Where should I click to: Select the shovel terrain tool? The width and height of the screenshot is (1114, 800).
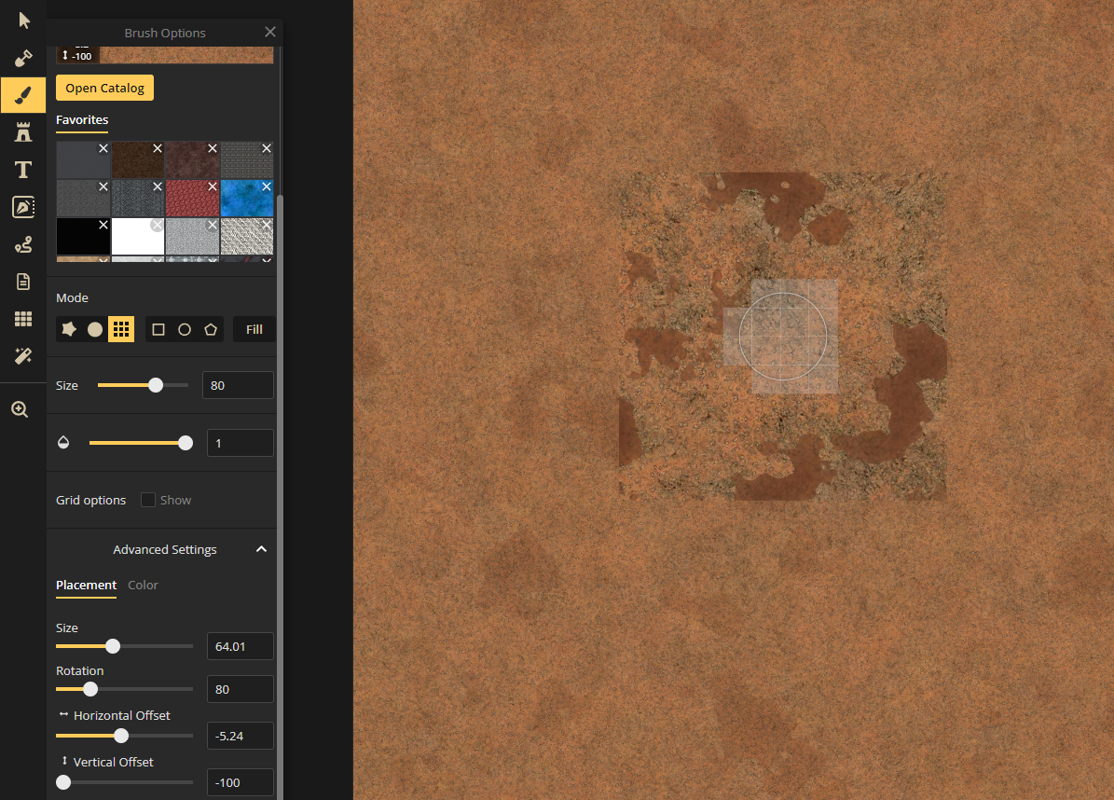[22, 58]
